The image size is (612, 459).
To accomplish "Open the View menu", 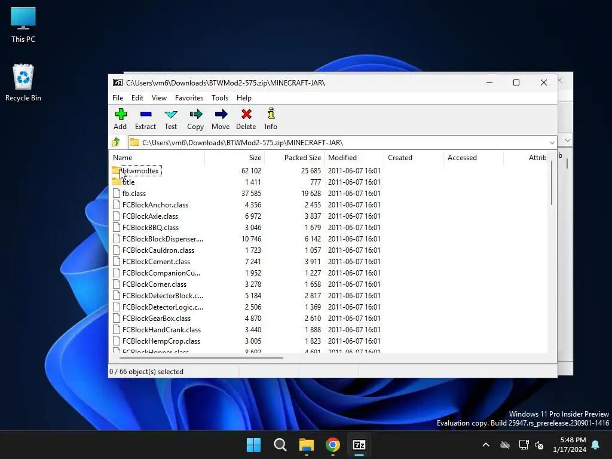I will 159,98.
